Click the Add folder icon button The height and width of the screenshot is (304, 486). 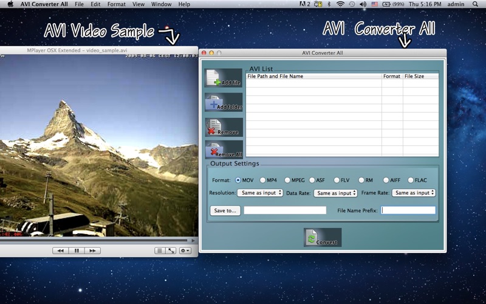[x=224, y=102]
